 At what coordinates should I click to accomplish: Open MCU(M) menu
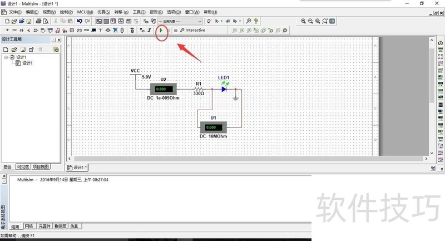point(85,12)
